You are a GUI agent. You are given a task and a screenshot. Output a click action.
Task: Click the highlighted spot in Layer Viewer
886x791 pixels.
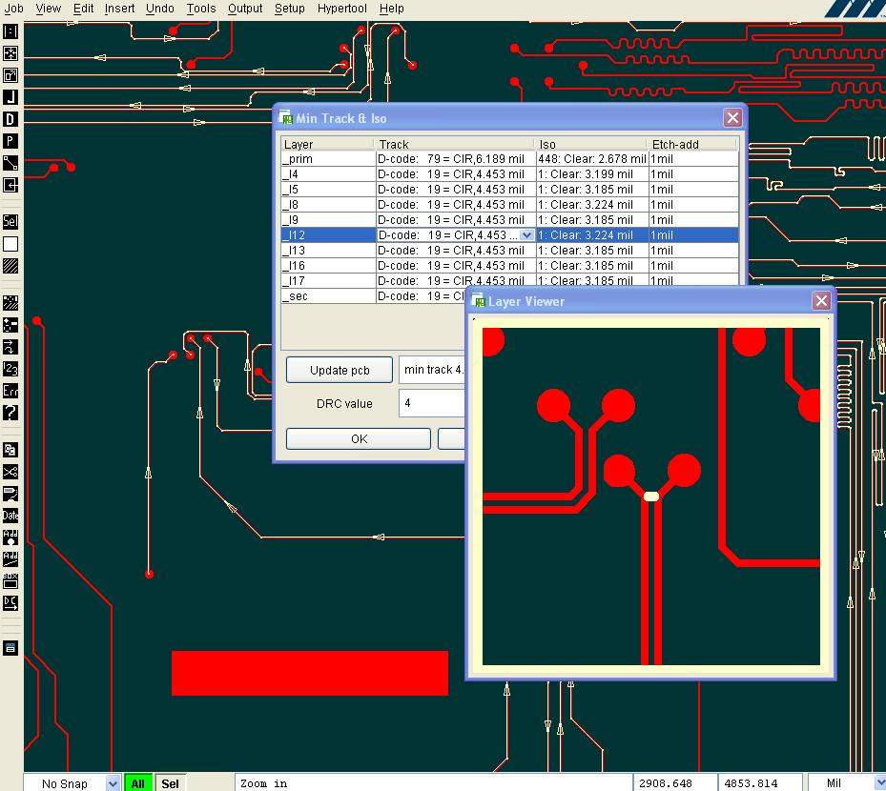pos(651,497)
